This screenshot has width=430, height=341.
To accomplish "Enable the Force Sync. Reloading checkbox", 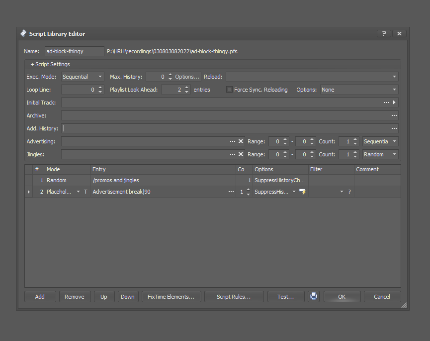I will pos(229,90).
